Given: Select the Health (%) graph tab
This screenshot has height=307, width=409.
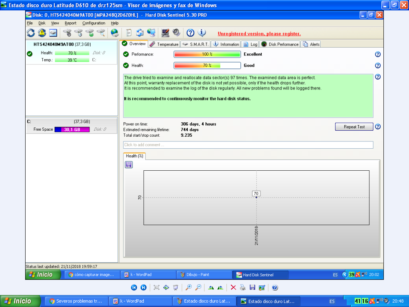Looking at the screenshot, I should pyautogui.click(x=134, y=156).
